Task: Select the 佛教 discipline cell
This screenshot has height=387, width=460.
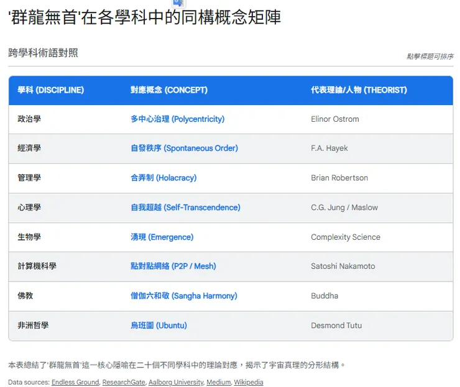Action: point(25,296)
